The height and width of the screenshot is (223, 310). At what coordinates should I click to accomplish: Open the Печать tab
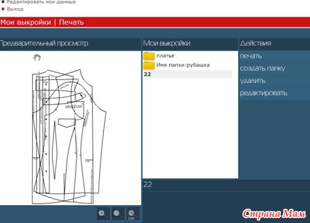tap(71, 22)
